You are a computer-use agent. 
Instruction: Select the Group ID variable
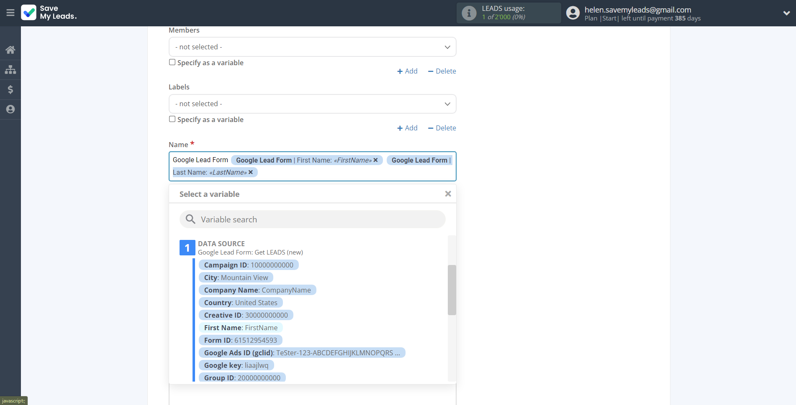tap(242, 377)
